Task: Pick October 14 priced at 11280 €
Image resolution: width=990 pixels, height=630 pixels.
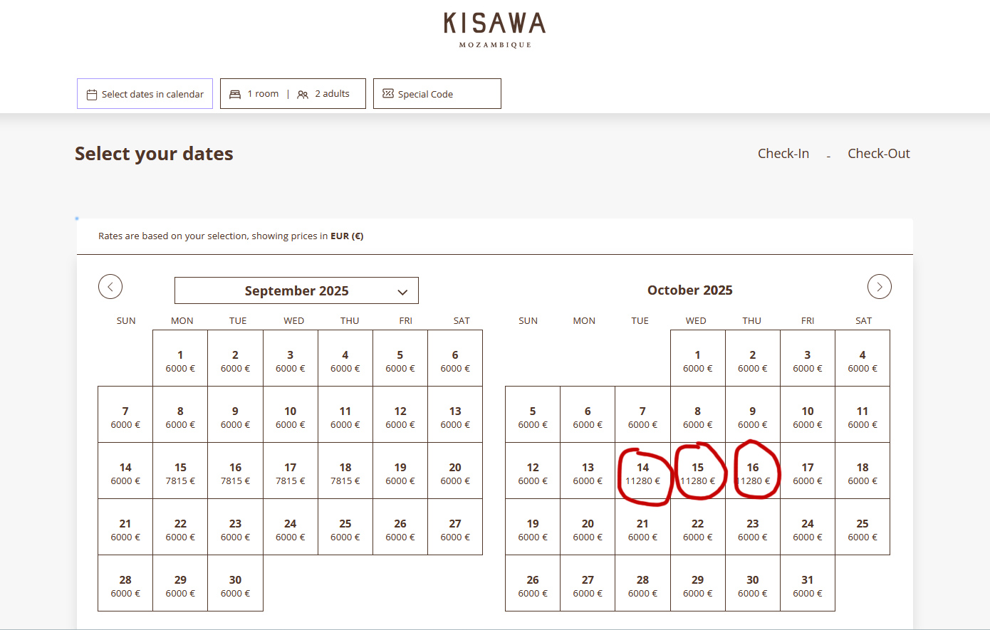Action: tap(642, 473)
